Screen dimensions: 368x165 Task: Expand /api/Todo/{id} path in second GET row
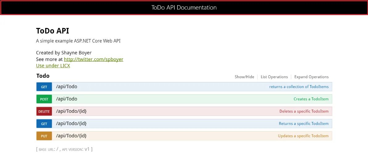(71, 124)
